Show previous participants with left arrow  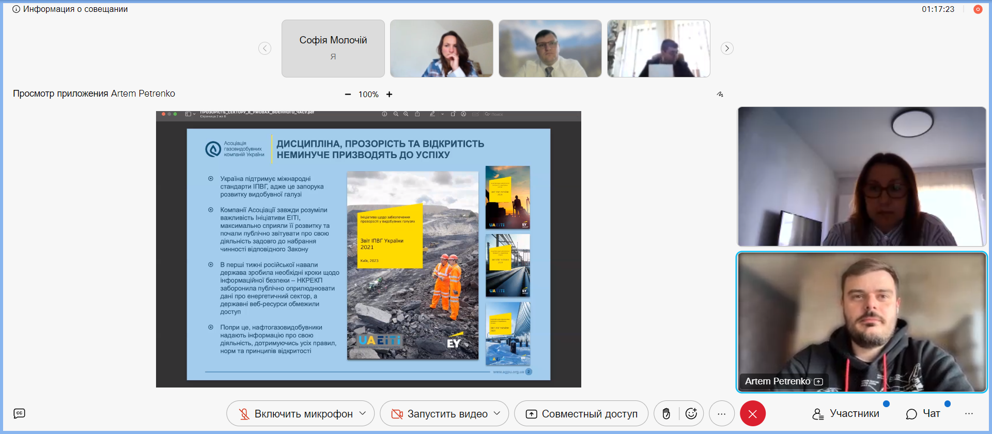(265, 49)
